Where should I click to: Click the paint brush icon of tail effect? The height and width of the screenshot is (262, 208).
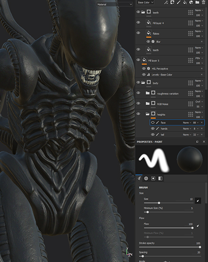coord(157,134)
